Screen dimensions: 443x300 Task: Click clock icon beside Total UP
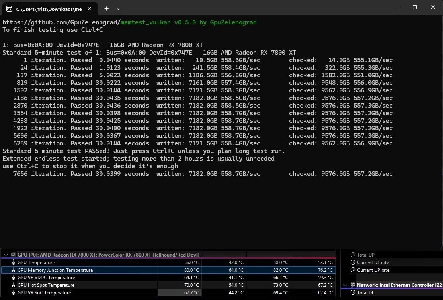[353, 255]
